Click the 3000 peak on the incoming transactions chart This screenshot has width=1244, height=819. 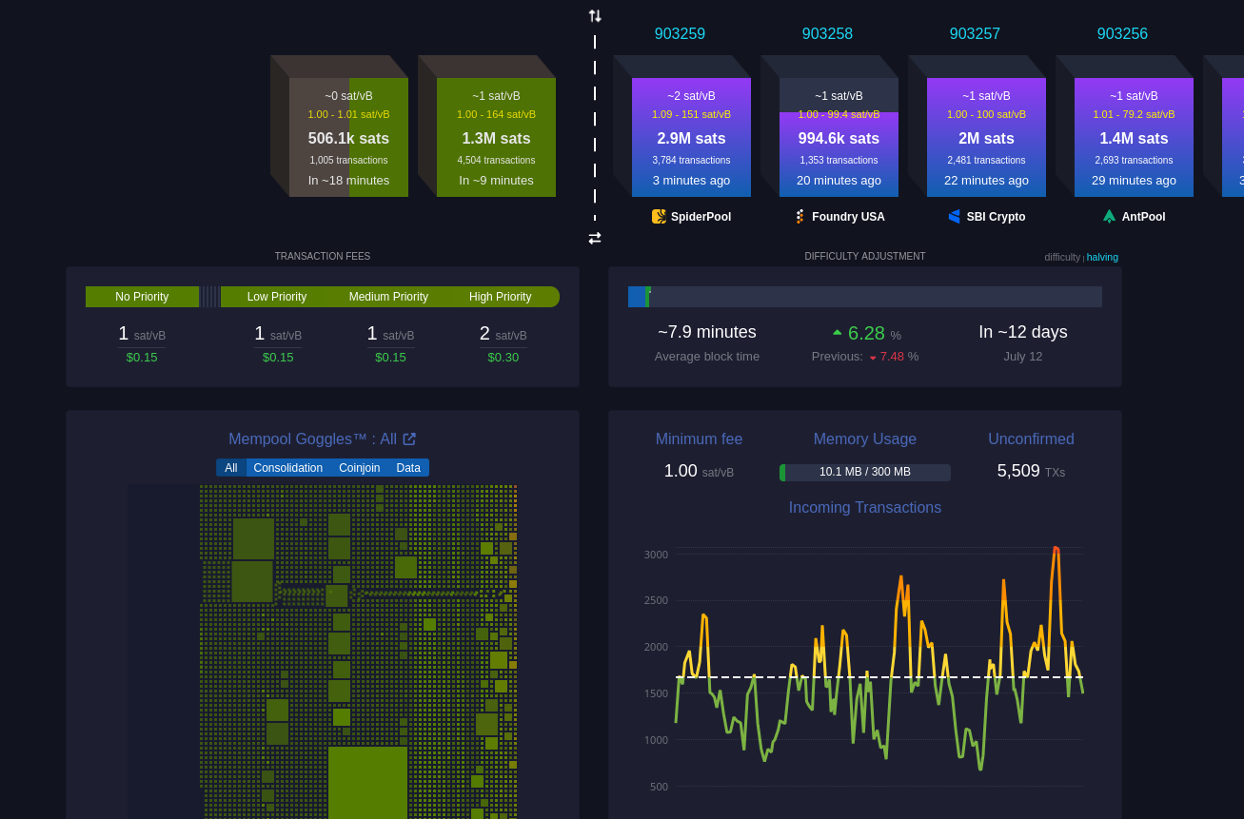pyautogui.click(x=1056, y=550)
